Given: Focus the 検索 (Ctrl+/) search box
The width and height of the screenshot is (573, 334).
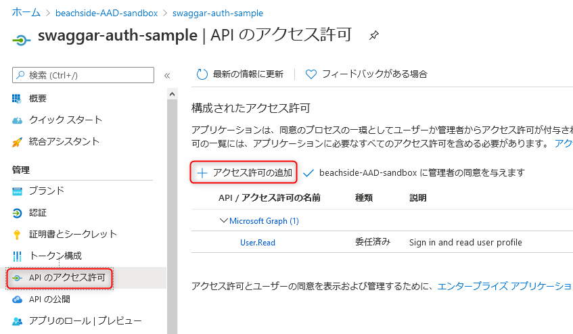Looking at the screenshot, I should tap(83, 75).
